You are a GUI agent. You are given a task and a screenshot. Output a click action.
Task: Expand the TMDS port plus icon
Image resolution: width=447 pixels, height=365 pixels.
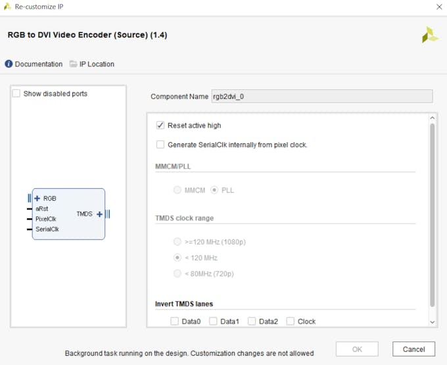[99, 214]
